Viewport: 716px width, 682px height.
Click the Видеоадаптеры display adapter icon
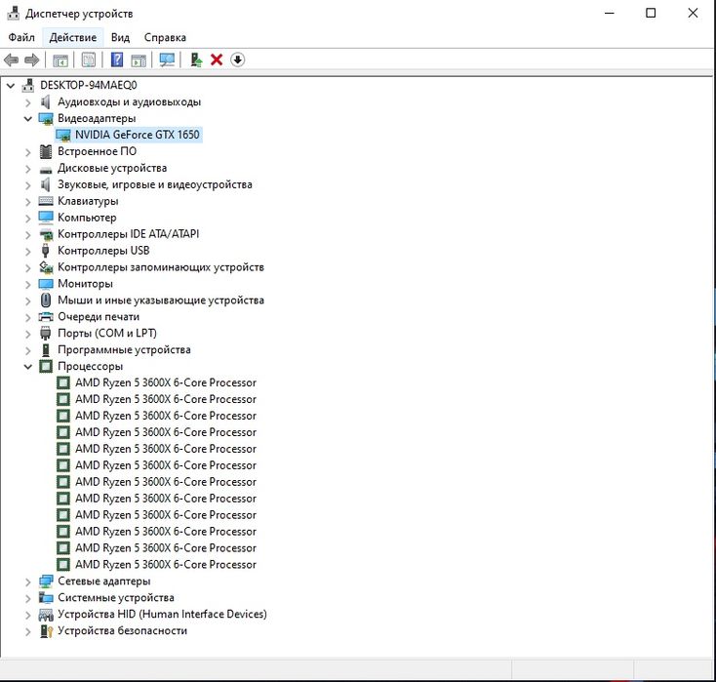(46, 119)
